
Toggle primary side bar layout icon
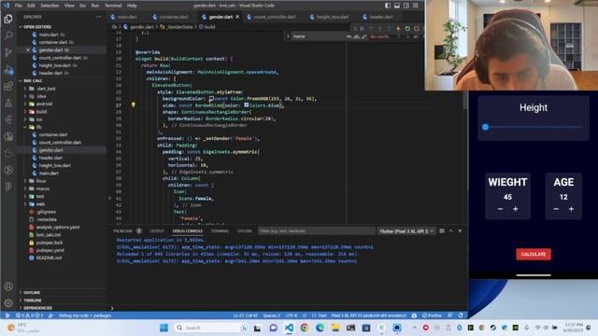tap(388, 6)
